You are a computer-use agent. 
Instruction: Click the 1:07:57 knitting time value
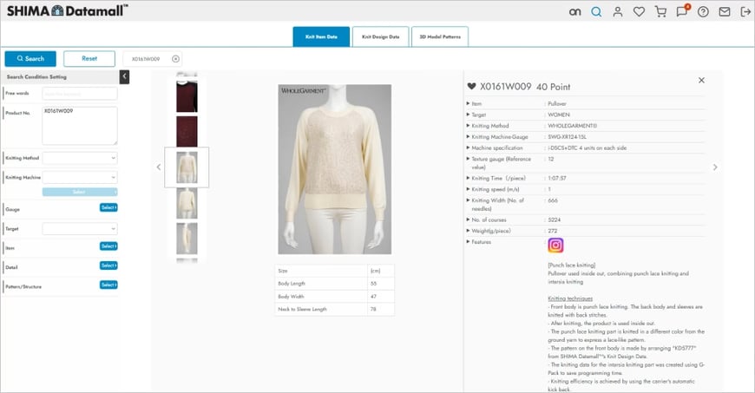[557, 178]
